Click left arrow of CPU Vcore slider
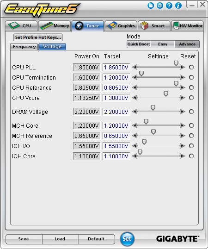The width and height of the screenshot is (208, 249). (x=135, y=98)
